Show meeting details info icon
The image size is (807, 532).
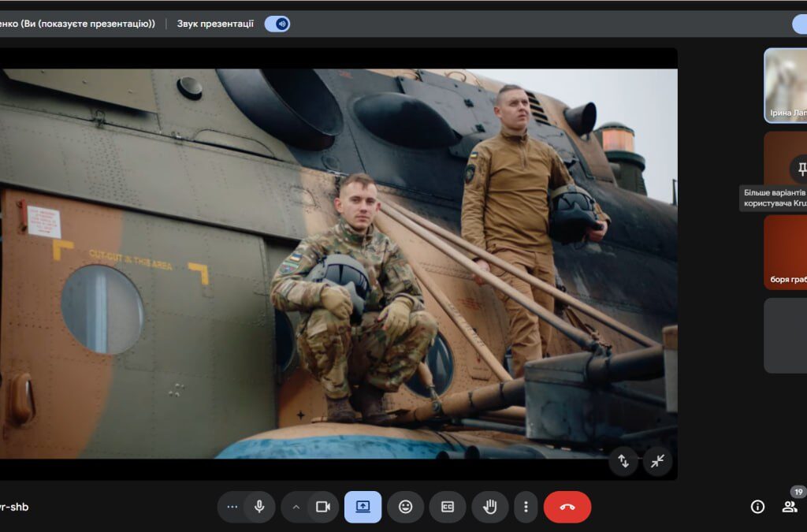(x=757, y=507)
